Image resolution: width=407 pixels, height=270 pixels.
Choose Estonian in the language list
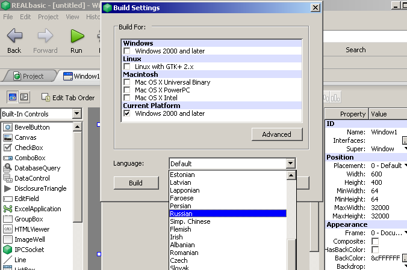coord(228,175)
